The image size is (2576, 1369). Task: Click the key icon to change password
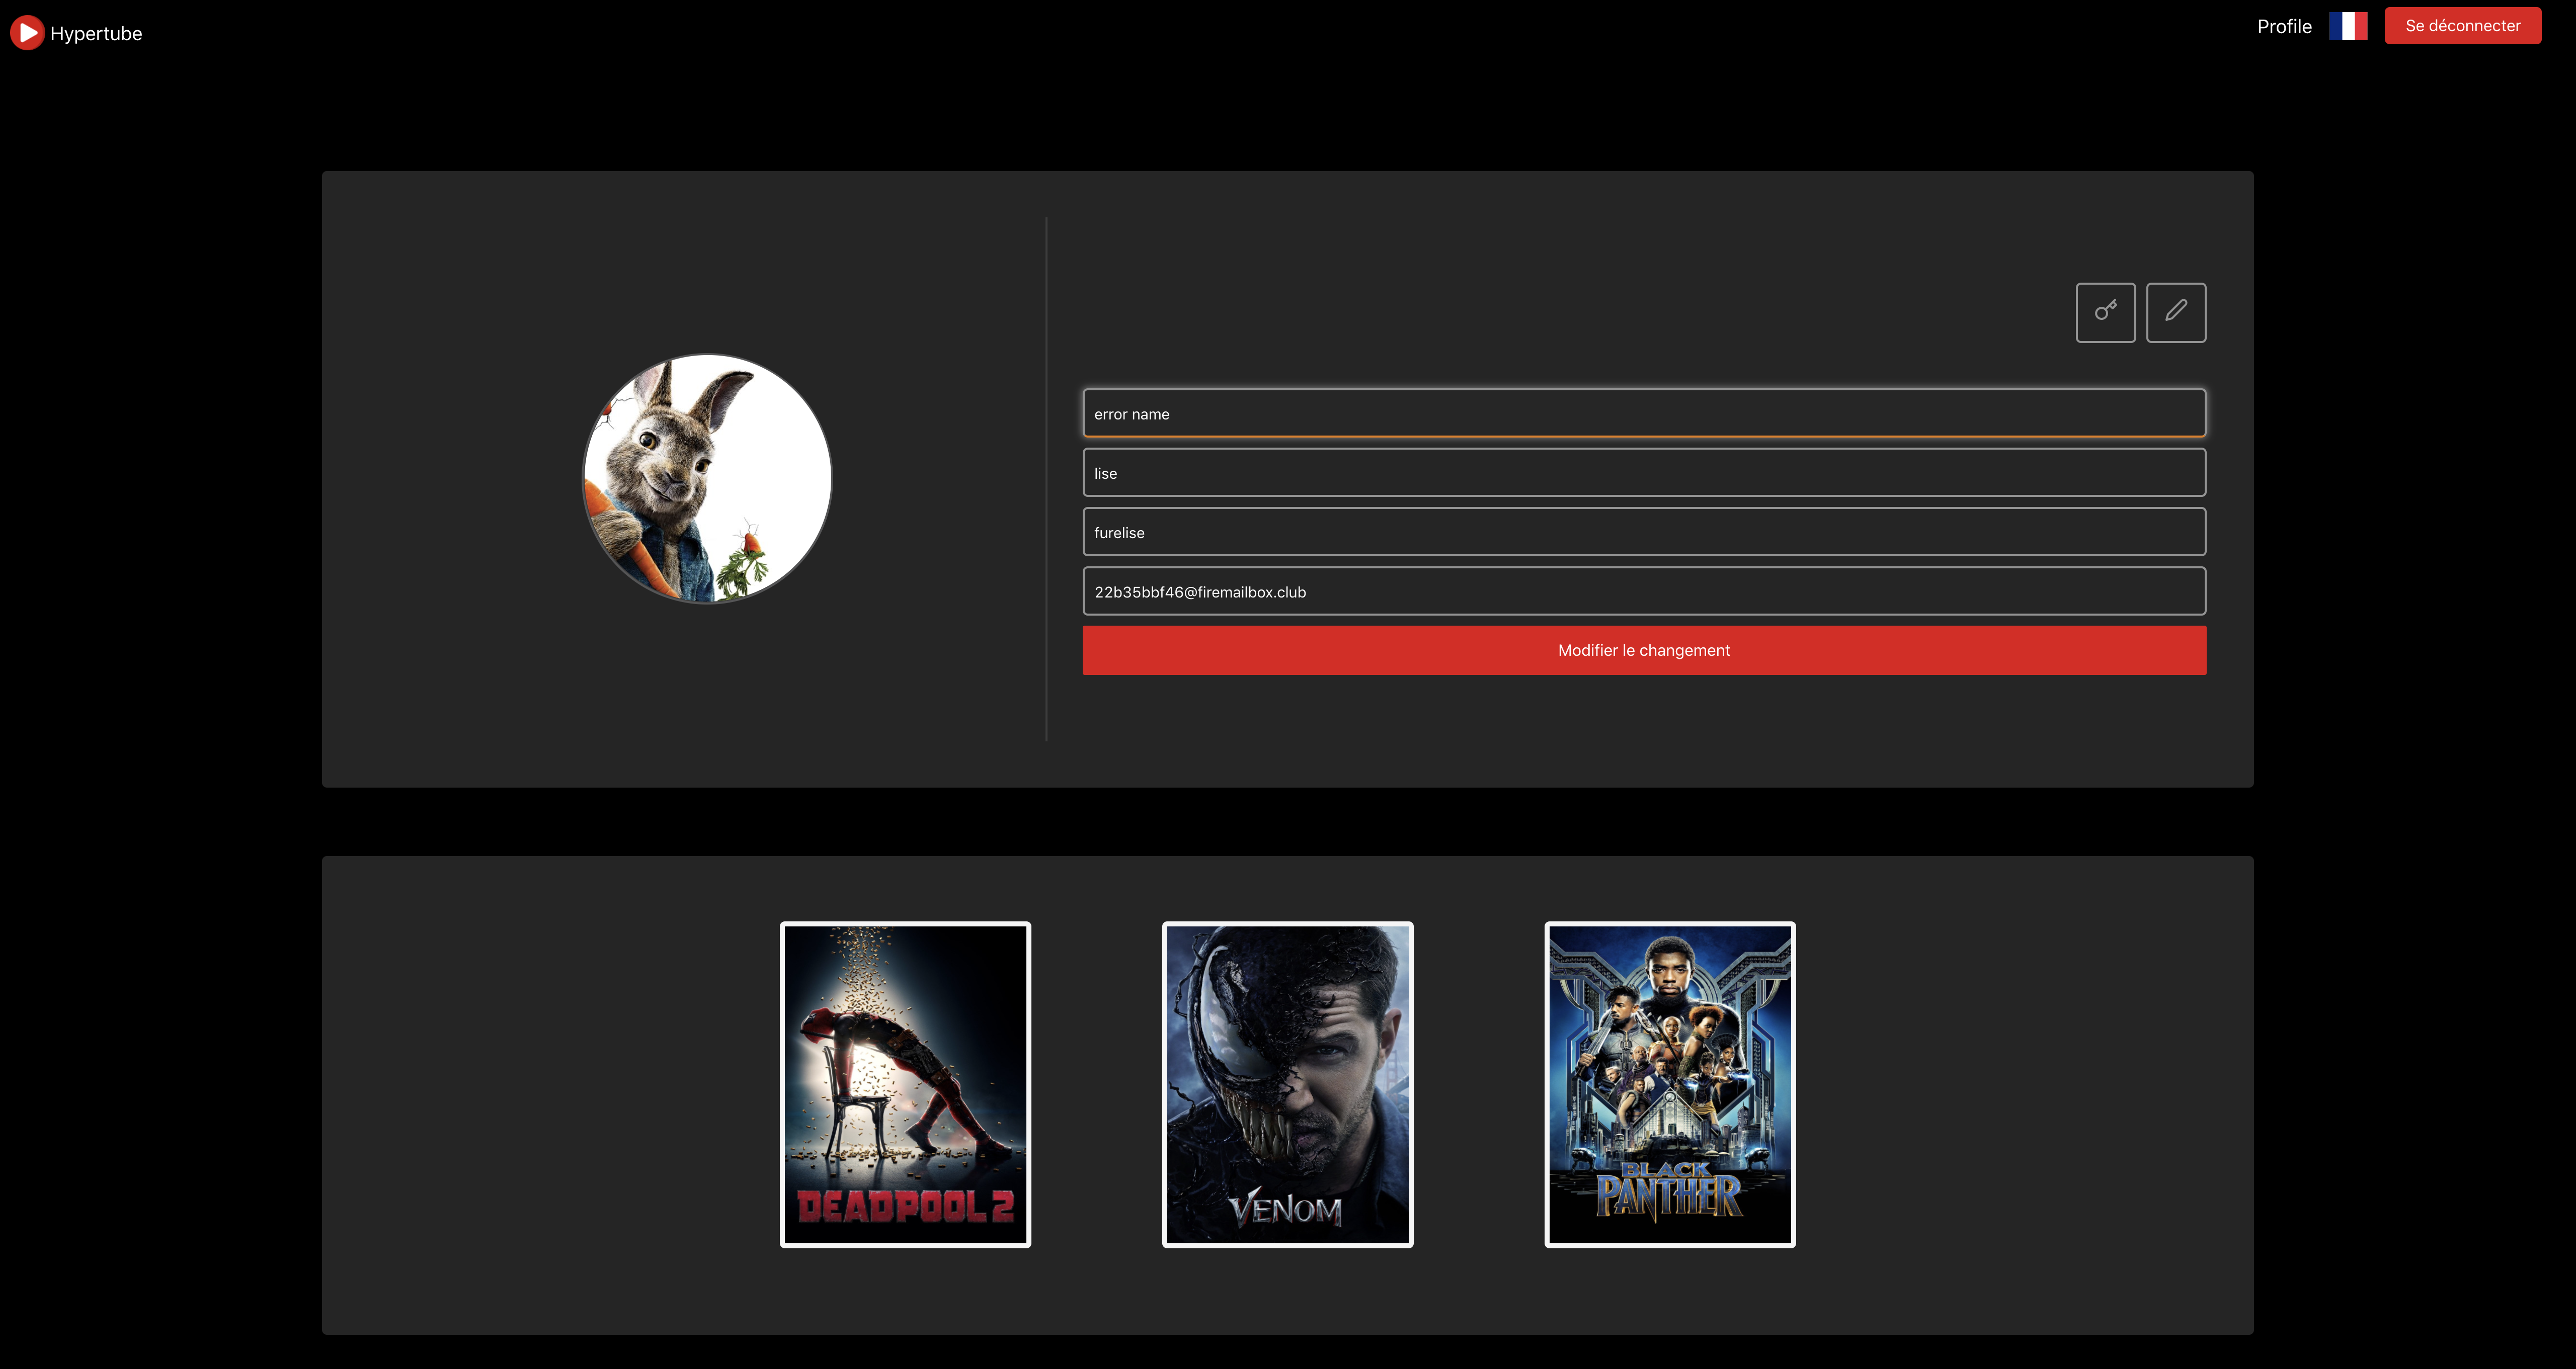[x=2105, y=312]
